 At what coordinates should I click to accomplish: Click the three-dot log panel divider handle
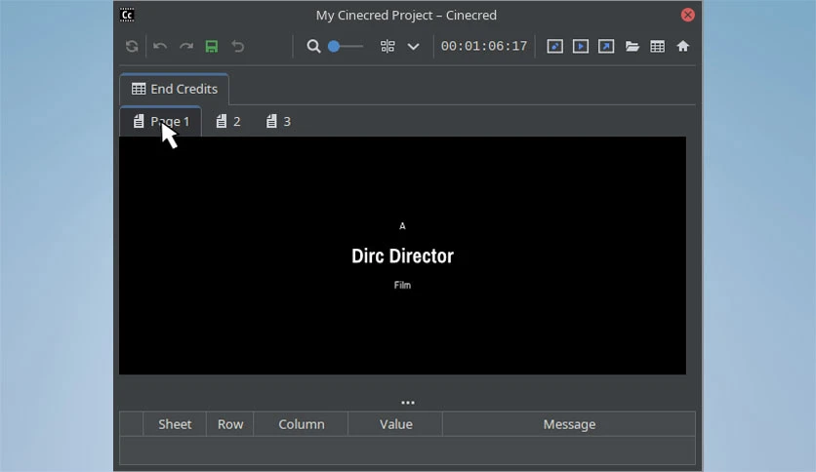408,403
